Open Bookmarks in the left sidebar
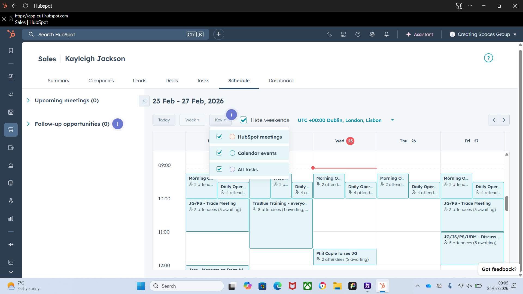The height and width of the screenshot is (294, 523). [x=11, y=51]
